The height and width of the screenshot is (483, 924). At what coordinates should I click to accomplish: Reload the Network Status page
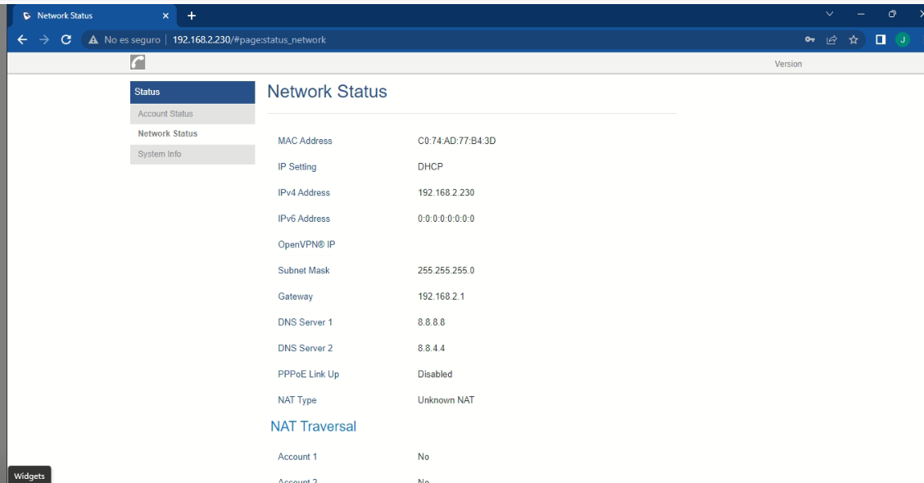pos(66,39)
